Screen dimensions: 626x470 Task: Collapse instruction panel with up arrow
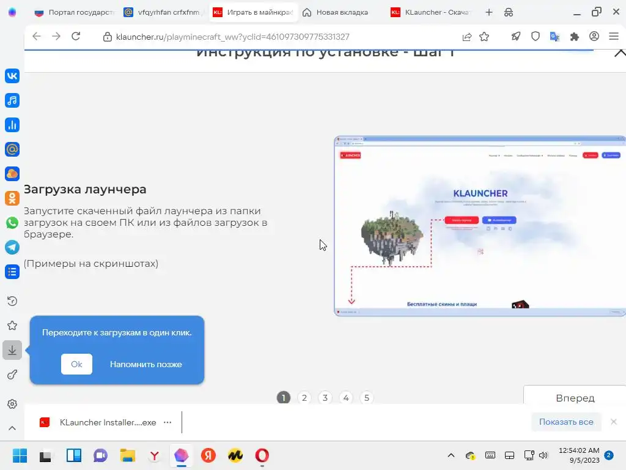click(x=620, y=53)
